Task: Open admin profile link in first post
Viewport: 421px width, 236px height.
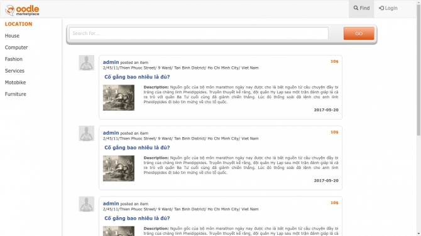Action: (111, 62)
